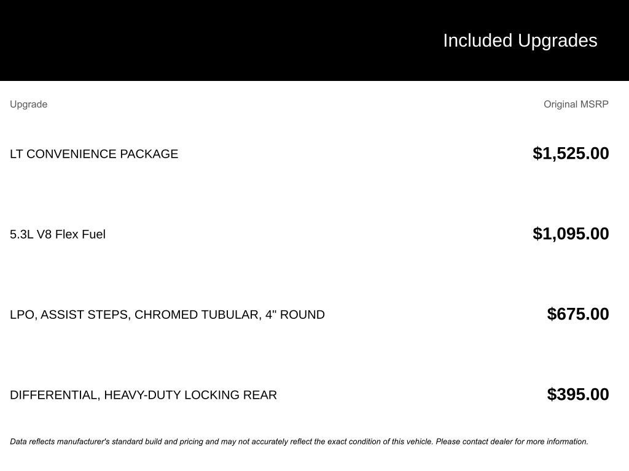Select the 5.3L V8 Flex Fuel upgrade

point(58,234)
